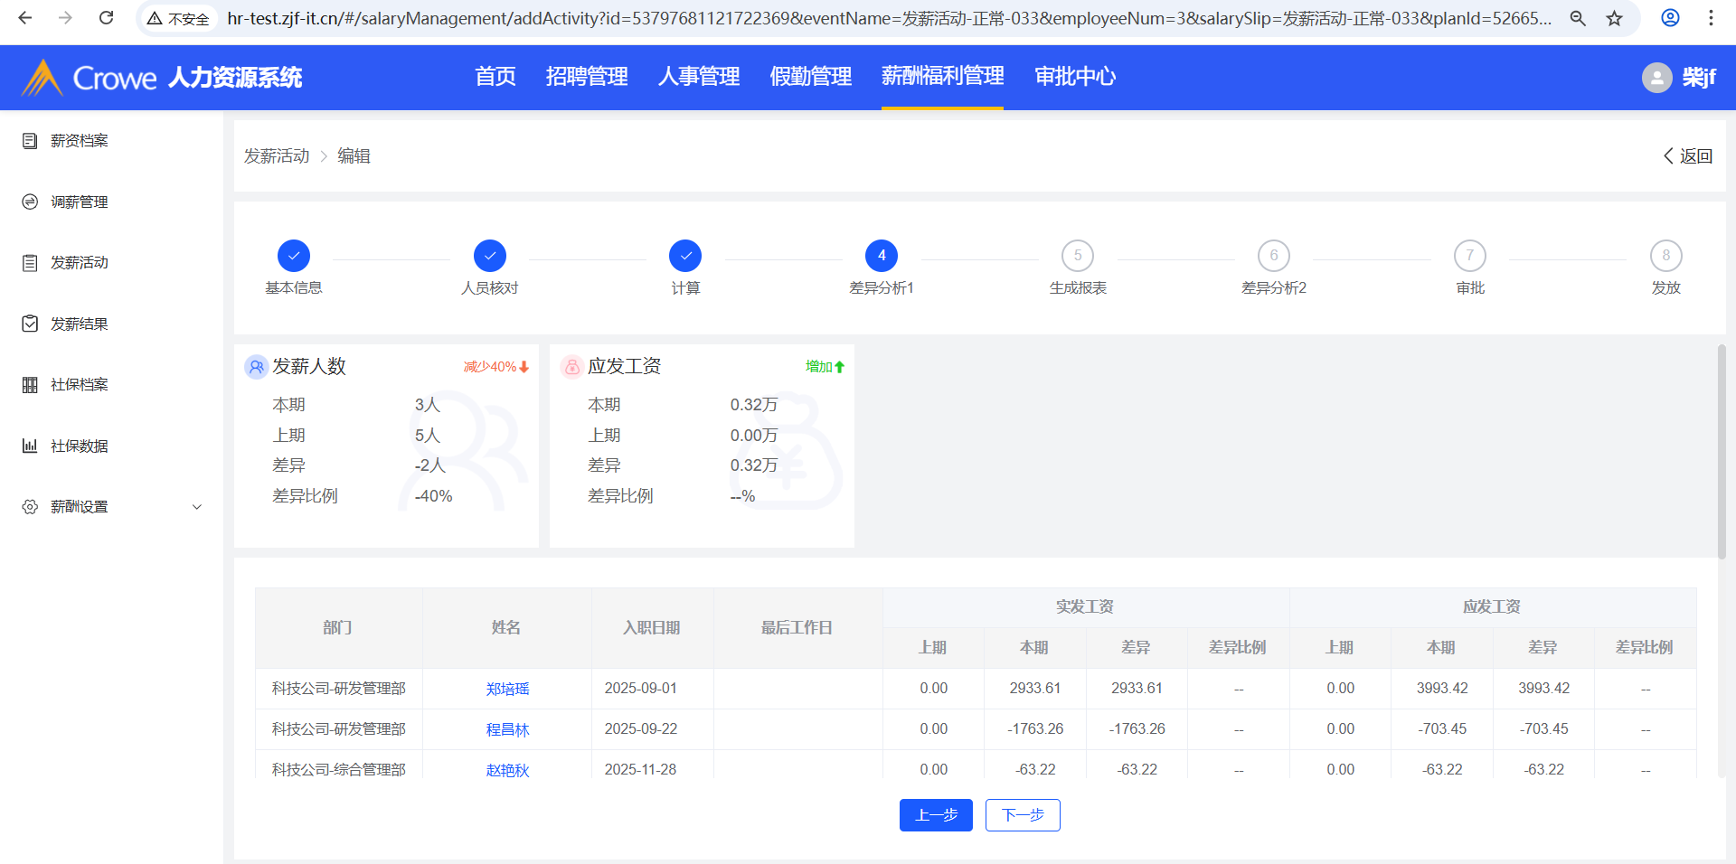
Task: Click the 调薪管理 sidebar icon
Action: point(30,202)
